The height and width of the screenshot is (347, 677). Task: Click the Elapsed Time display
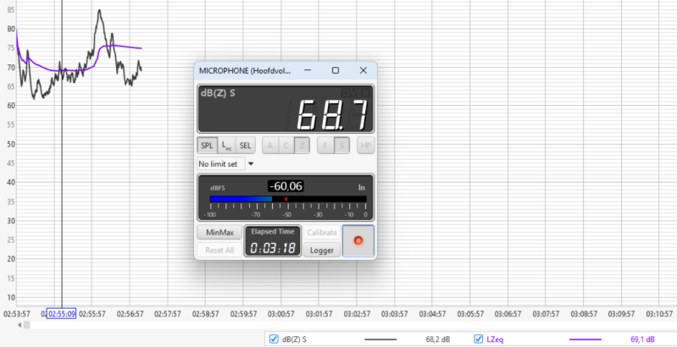272,242
